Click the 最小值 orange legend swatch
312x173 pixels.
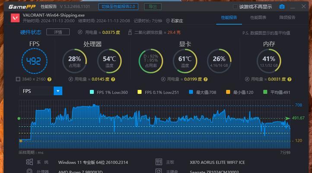point(228,92)
